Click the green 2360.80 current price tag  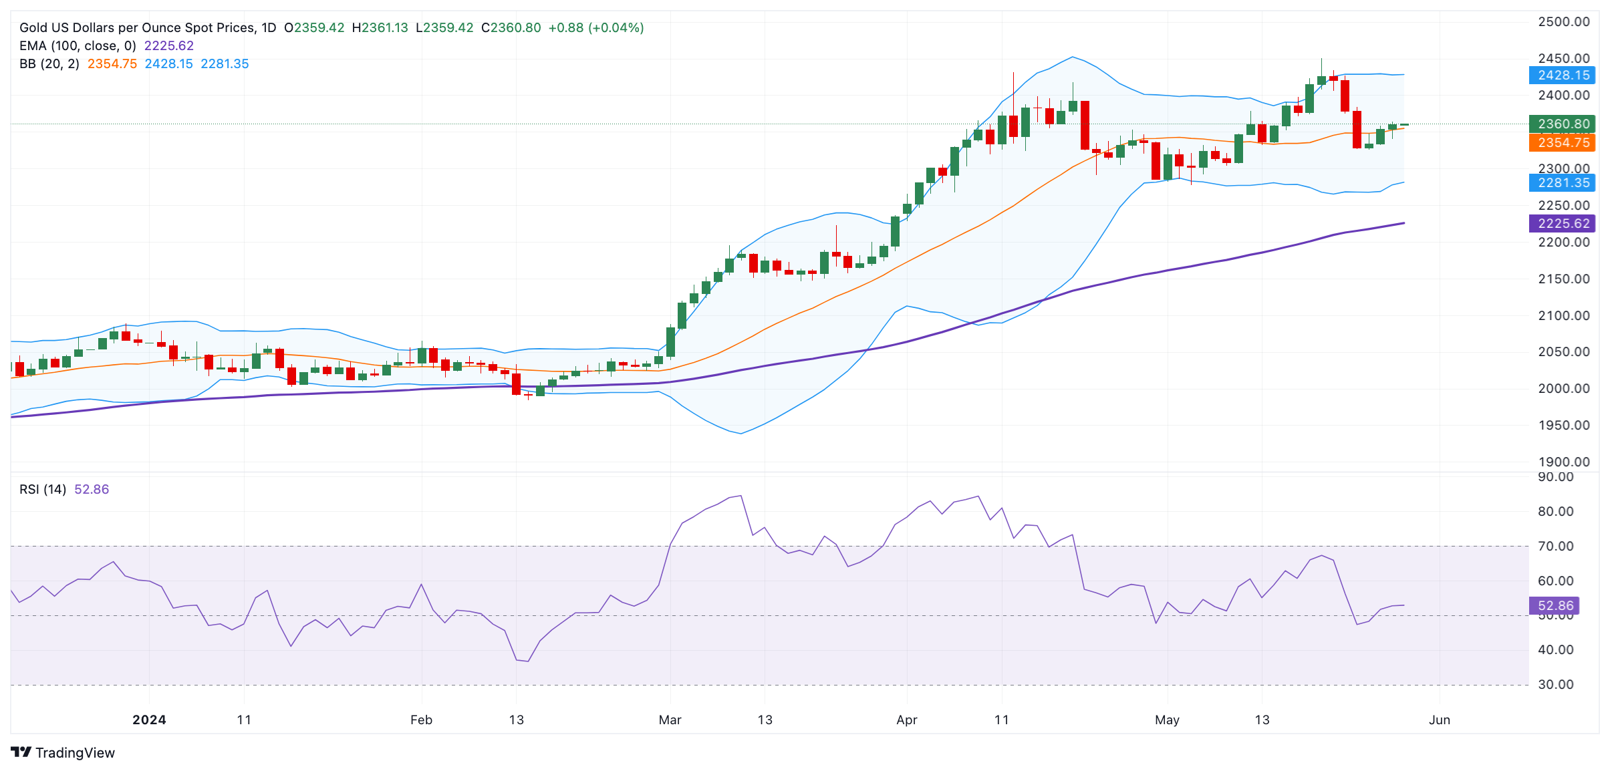(x=1562, y=124)
